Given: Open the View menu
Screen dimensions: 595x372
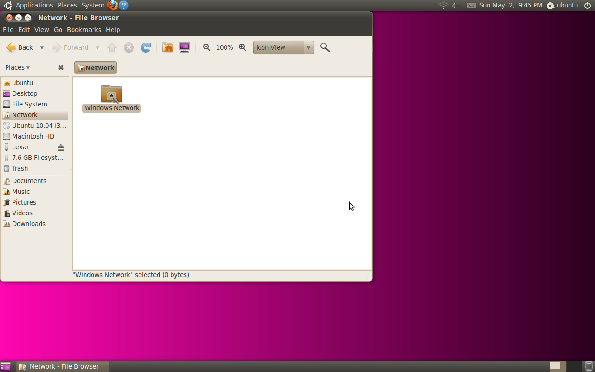Looking at the screenshot, I should (x=41, y=30).
